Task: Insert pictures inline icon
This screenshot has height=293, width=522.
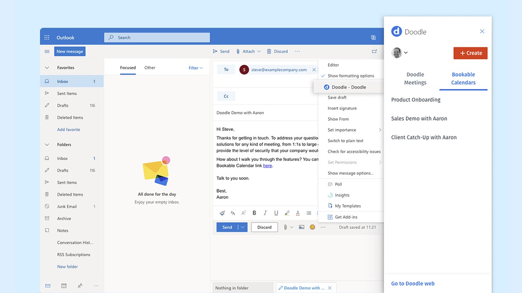Action: coord(302,227)
